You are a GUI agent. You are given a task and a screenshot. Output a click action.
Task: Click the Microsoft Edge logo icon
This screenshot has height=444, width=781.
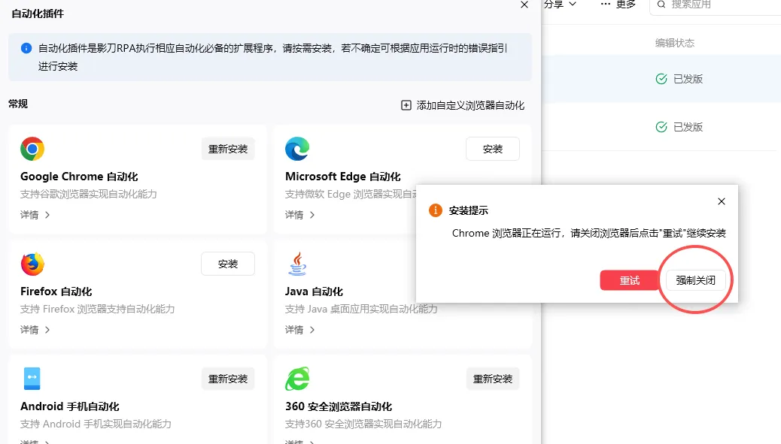point(297,149)
